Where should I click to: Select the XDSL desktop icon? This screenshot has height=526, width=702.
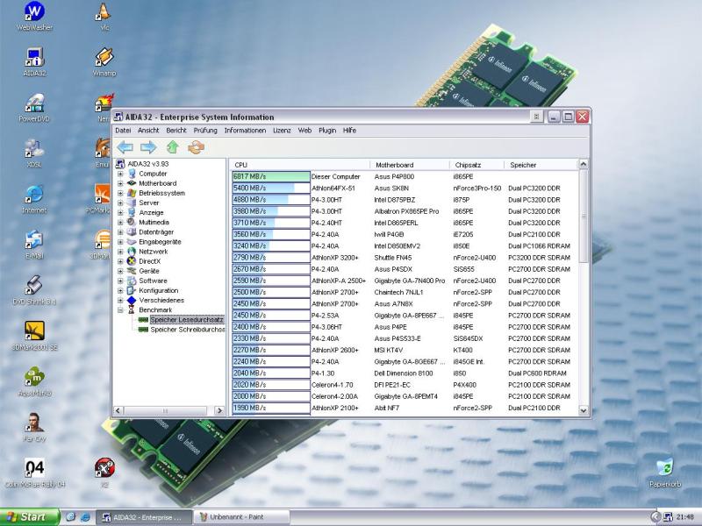[34, 153]
